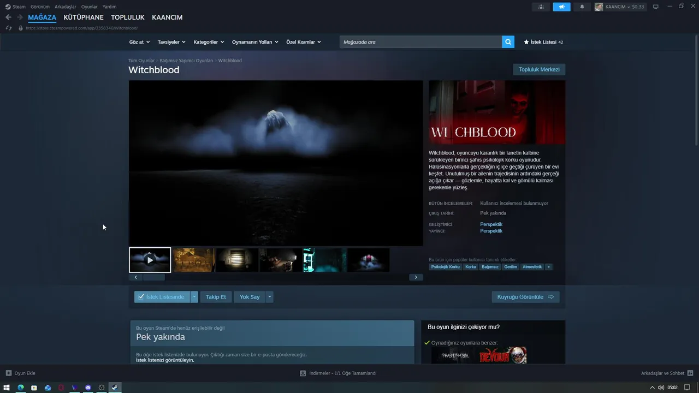Switch to Big Picture mode monitor icon

[x=656, y=7]
